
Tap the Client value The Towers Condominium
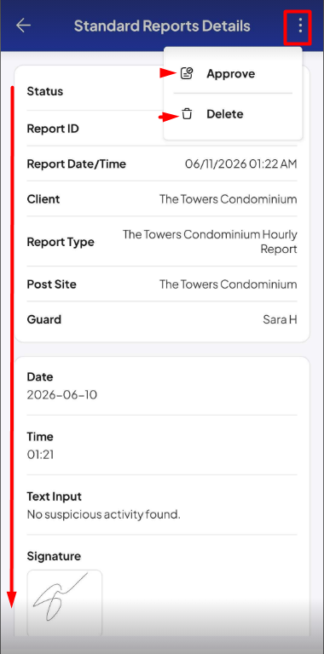tap(228, 199)
